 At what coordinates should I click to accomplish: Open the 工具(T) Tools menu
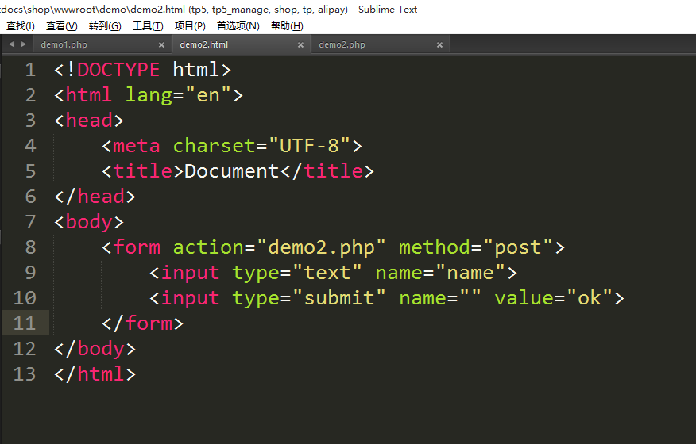pyautogui.click(x=148, y=26)
